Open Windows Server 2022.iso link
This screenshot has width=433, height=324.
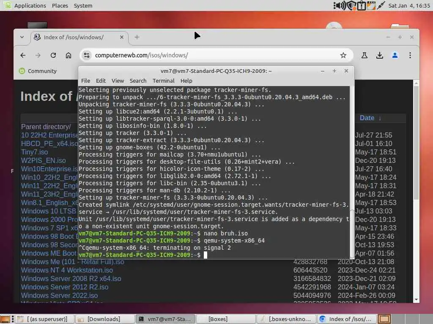pos(59,296)
